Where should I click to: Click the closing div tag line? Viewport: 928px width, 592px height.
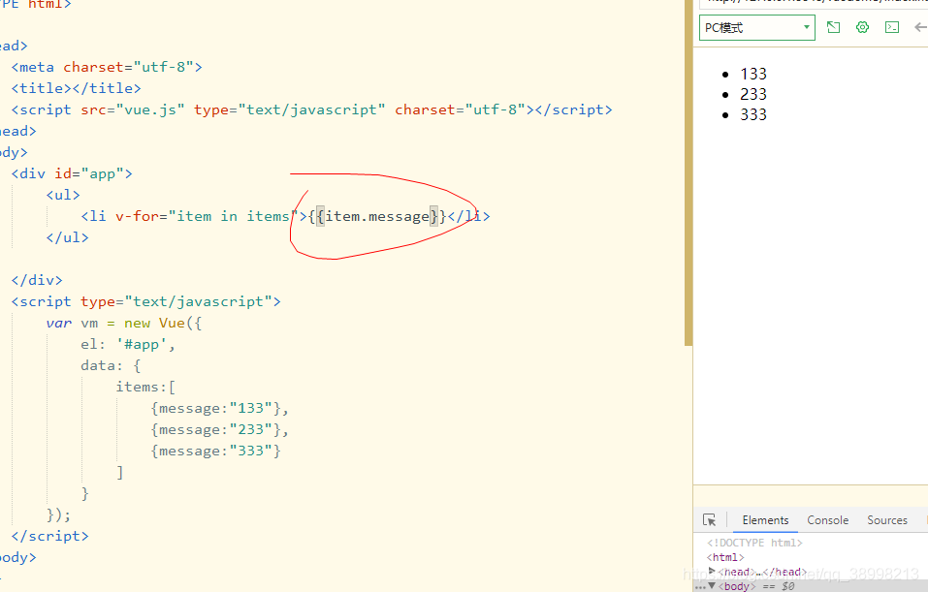tap(37, 280)
